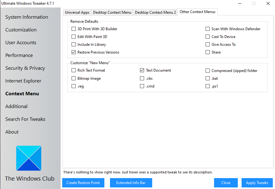Toggle Extended Info Bar button
Viewport: 275px width, 189px height.
pyautogui.click(x=131, y=183)
